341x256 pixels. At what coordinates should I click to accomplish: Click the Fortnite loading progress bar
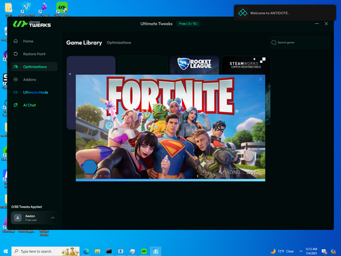170,180
